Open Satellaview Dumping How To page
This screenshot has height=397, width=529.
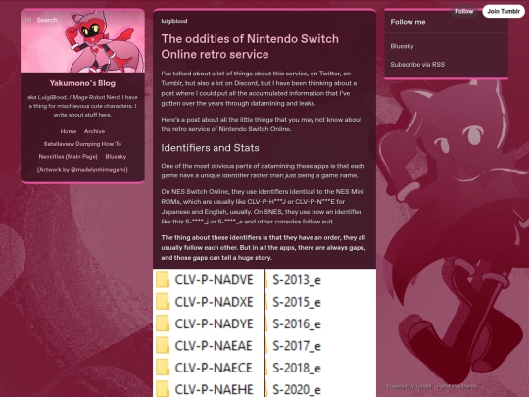tap(82, 144)
